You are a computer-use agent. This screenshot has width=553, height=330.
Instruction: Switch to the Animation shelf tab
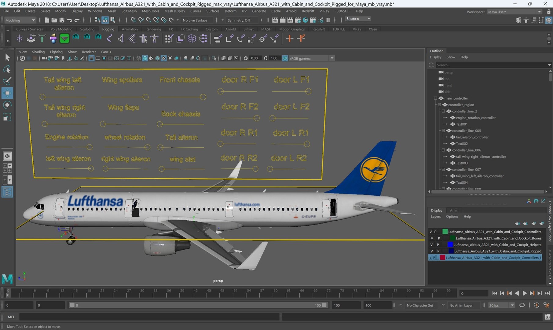[x=130, y=29]
